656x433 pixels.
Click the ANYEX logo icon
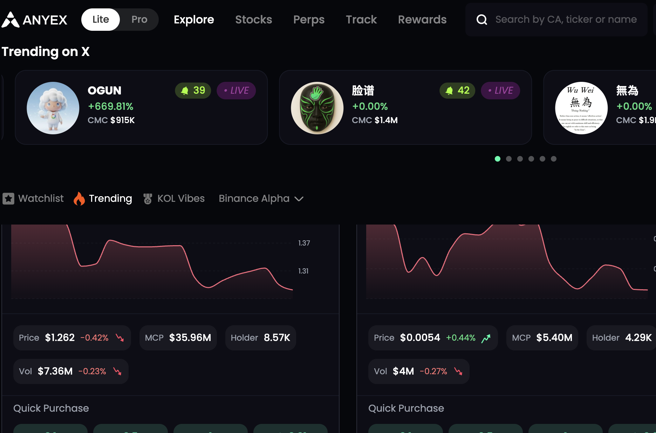[11, 20]
